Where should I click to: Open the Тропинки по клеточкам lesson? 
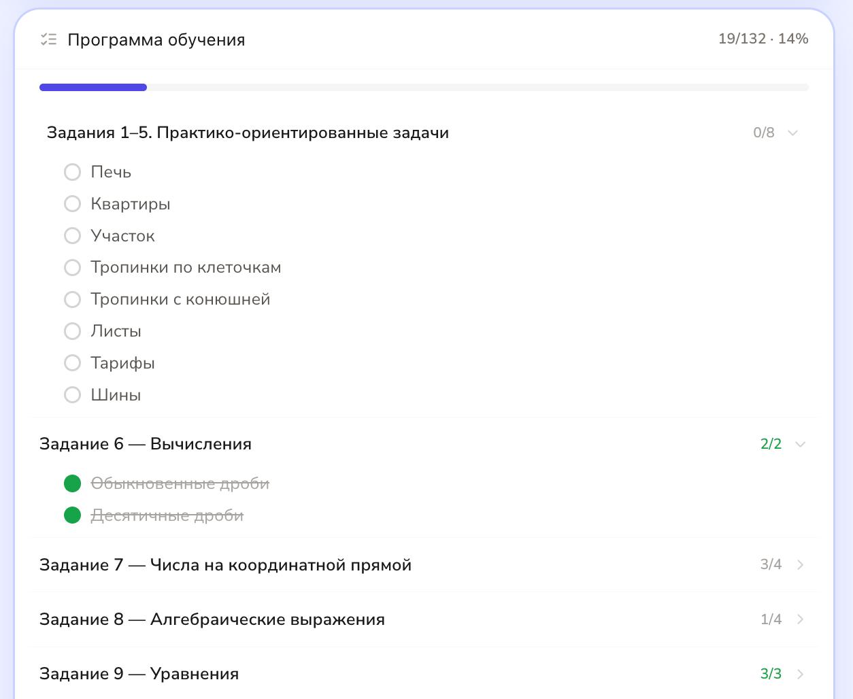point(186,268)
